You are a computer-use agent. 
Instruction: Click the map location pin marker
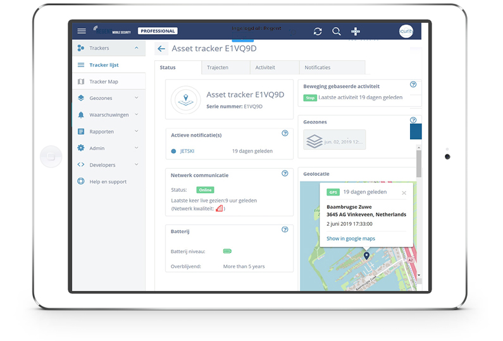tap(366, 255)
